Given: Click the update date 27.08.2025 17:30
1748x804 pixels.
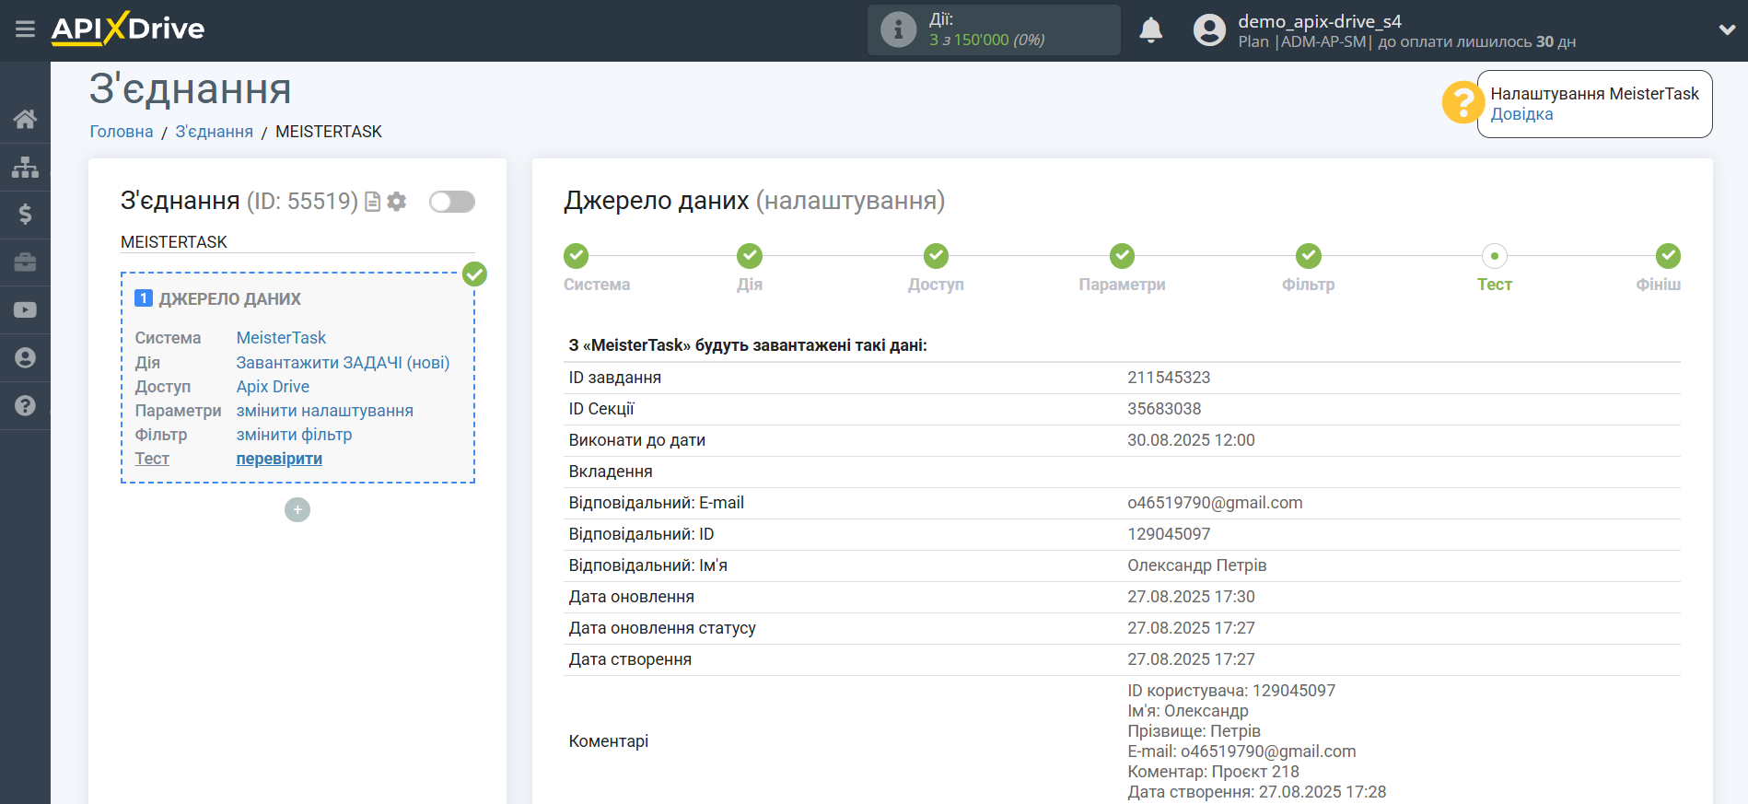Looking at the screenshot, I should (x=1191, y=597).
